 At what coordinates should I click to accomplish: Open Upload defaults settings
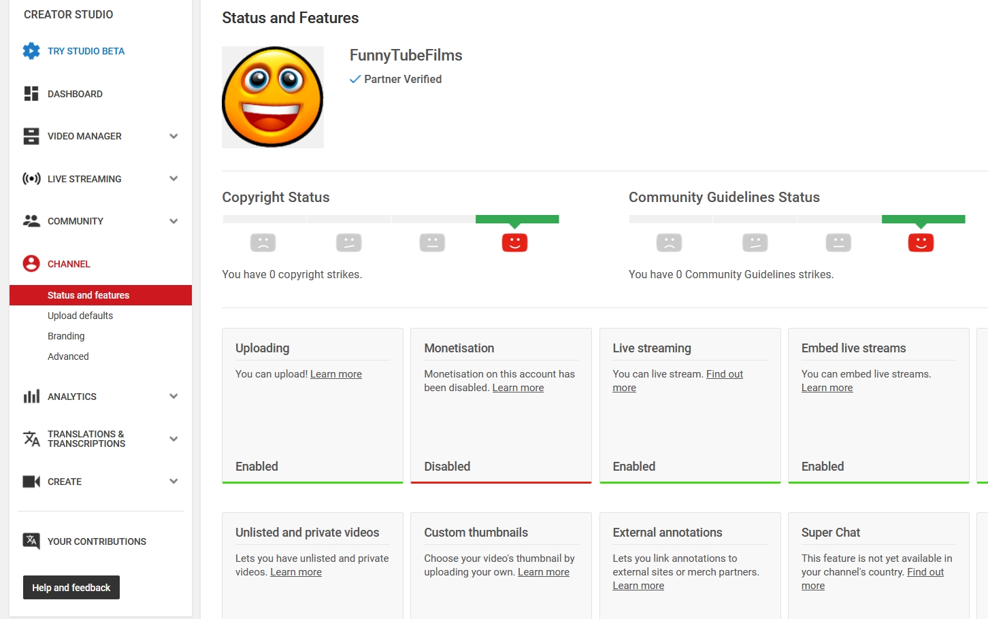[80, 316]
